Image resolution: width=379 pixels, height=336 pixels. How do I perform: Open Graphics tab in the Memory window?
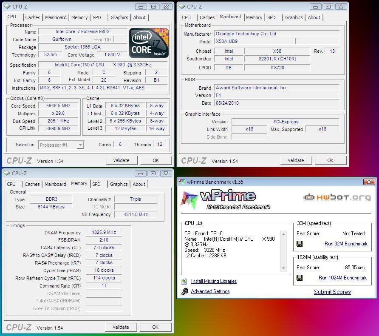pos(119,184)
